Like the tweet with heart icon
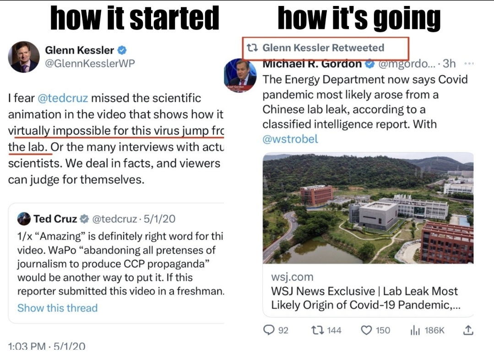The height and width of the screenshot is (353, 494). 366,330
